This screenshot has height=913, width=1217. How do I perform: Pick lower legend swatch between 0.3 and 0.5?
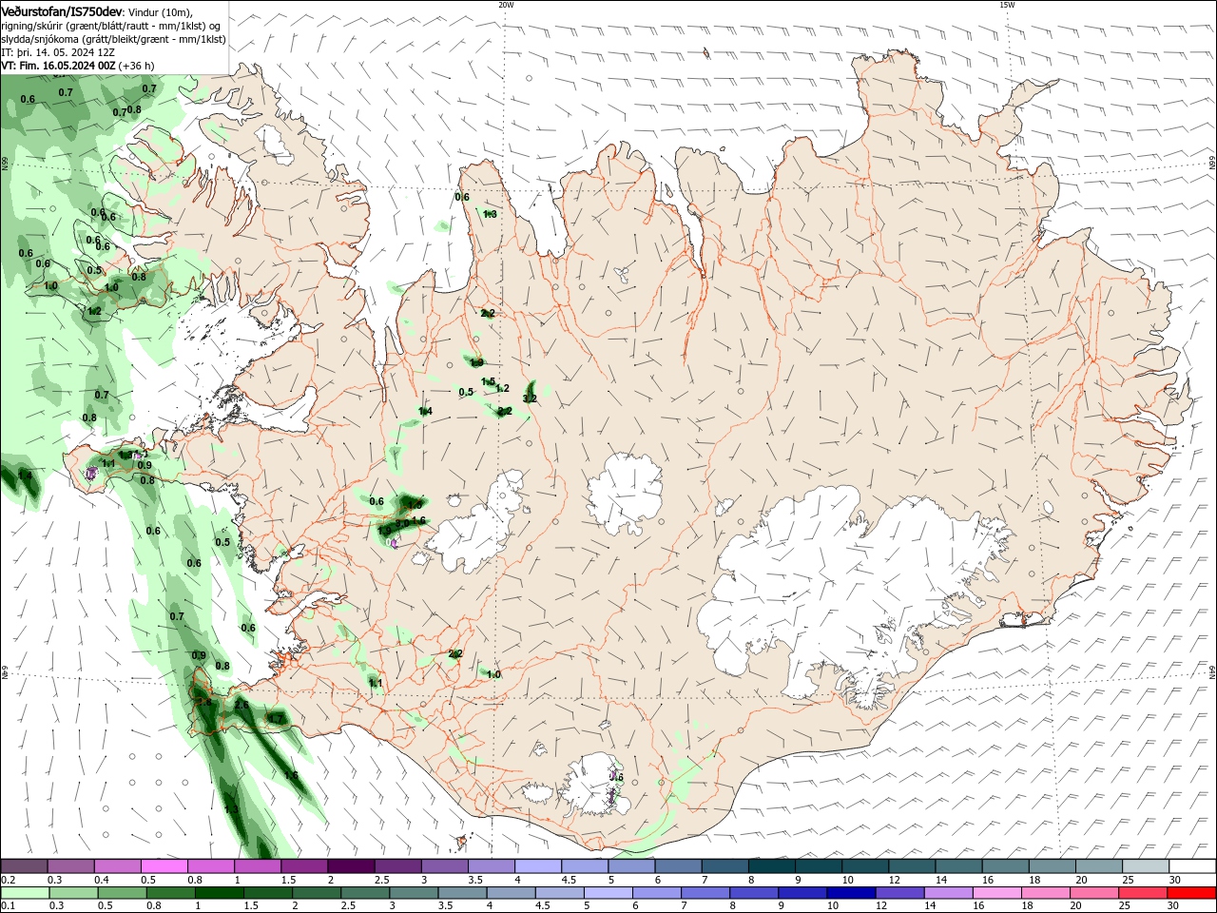pyautogui.click(x=73, y=893)
